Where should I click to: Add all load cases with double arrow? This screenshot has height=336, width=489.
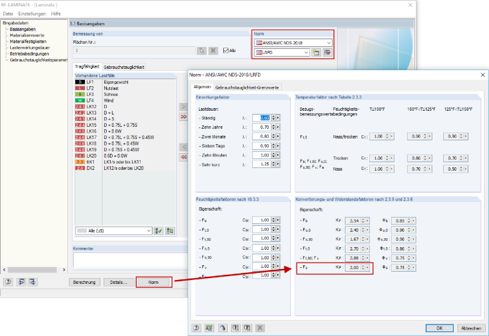tap(183, 117)
